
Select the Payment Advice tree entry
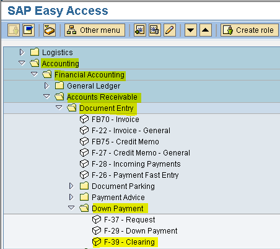pyautogui.click(x=118, y=198)
